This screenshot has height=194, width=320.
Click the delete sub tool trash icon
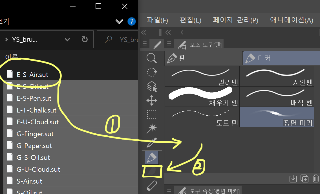pos(315,179)
